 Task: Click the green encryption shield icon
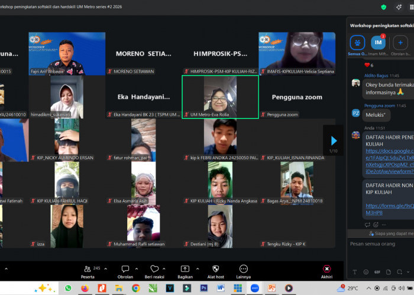384,6
